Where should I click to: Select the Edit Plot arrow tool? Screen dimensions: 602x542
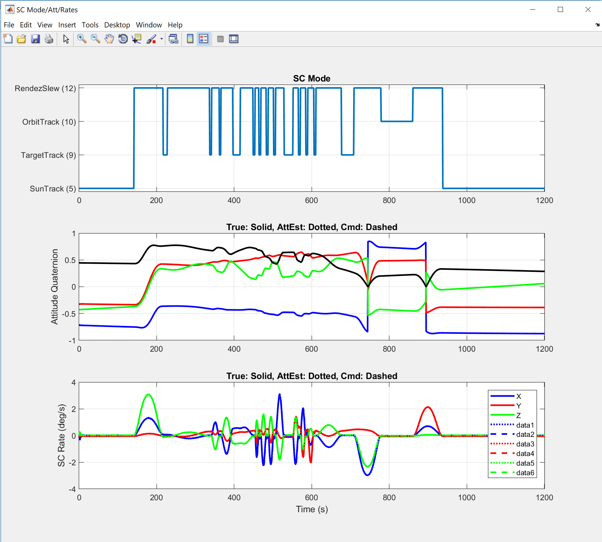point(65,39)
